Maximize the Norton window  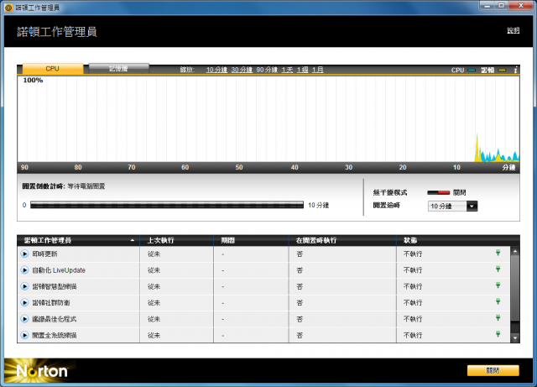pyautogui.click(x=501, y=6)
